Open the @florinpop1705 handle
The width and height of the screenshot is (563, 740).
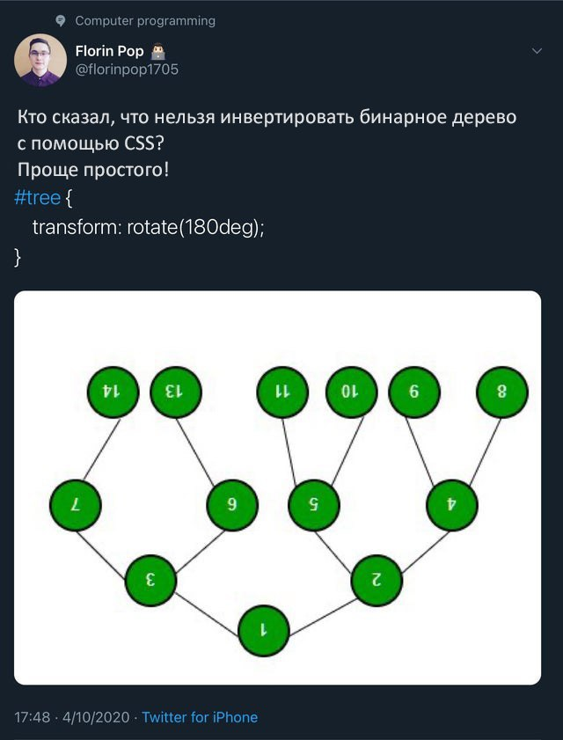127,70
